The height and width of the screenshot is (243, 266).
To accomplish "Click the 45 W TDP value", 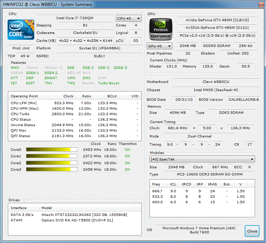I will 25,56.
